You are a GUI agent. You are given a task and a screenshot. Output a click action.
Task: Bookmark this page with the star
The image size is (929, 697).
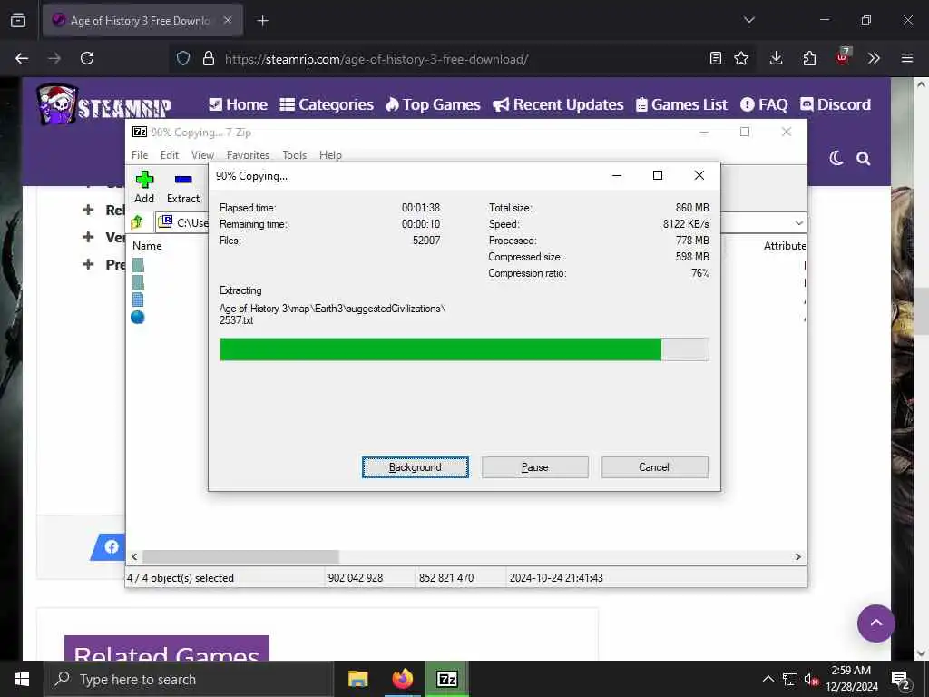(x=741, y=58)
